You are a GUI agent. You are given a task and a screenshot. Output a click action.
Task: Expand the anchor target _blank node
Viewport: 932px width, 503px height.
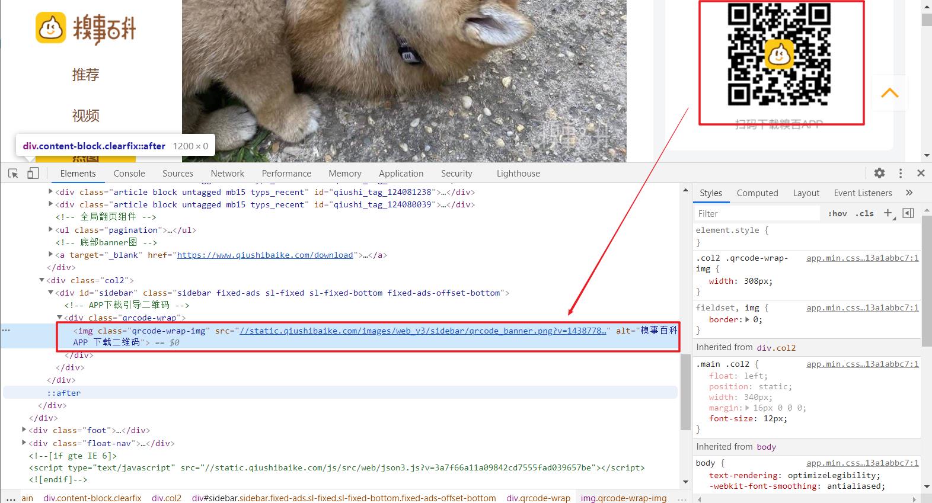pyautogui.click(x=50, y=255)
